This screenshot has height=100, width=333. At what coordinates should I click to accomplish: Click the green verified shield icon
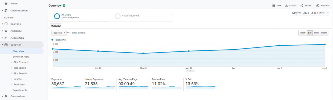tap(64, 5)
